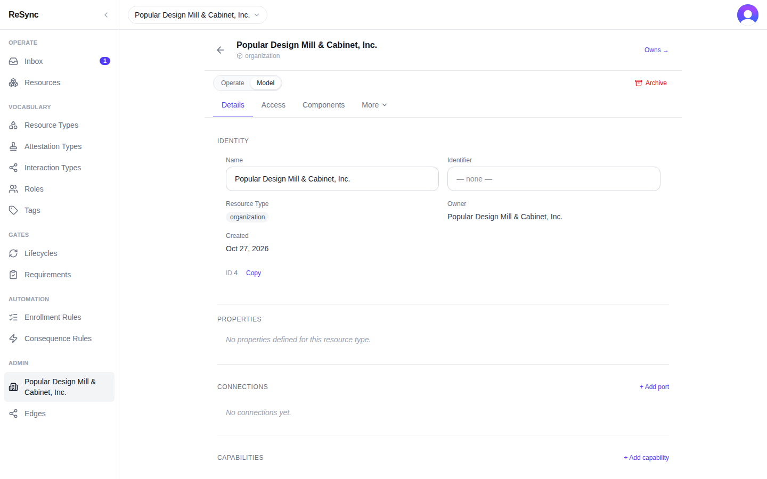Screen dimensions: 767x479
Task: Select the Access tab
Action: pos(273,105)
